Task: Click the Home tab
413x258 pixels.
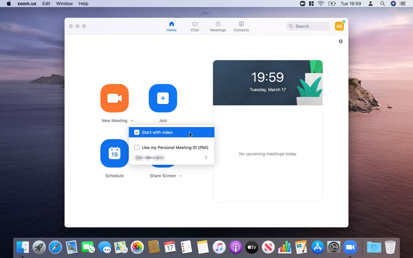Action: click(171, 26)
